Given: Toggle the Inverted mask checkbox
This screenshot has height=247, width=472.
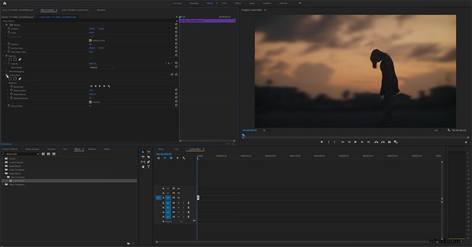Looking at the screenshot, I should [x=90, y=102].
